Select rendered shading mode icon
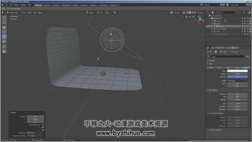 [195, 12]
